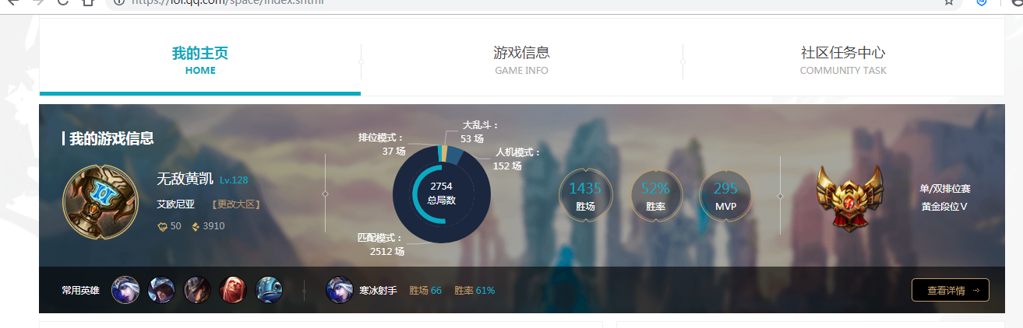Select the third hero portrait wearing a hat
Viewport: 1023px width, 328px height.
(197, 290)
